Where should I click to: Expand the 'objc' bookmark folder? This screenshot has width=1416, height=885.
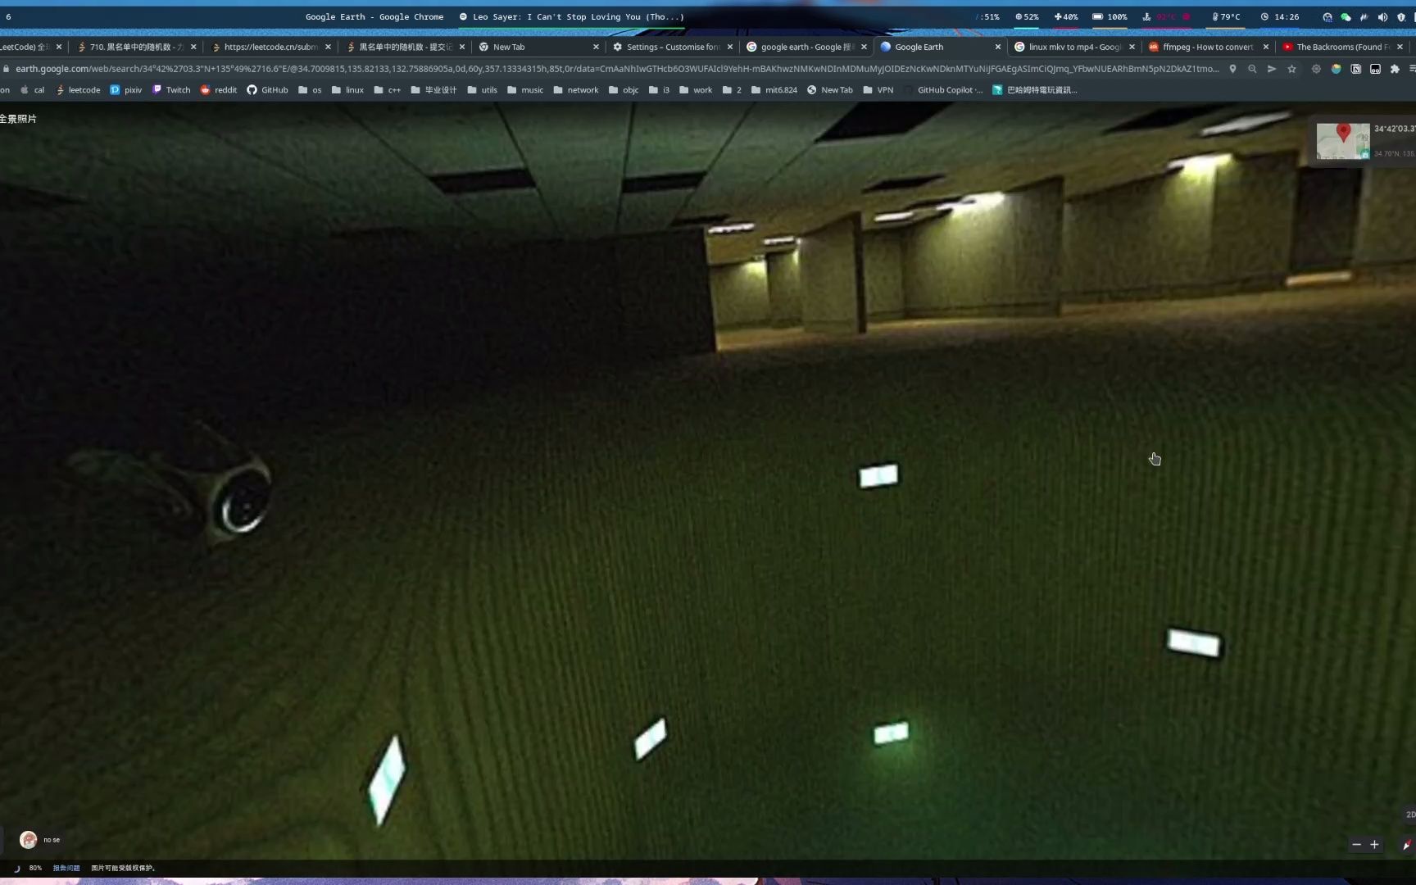coord(624,90)
